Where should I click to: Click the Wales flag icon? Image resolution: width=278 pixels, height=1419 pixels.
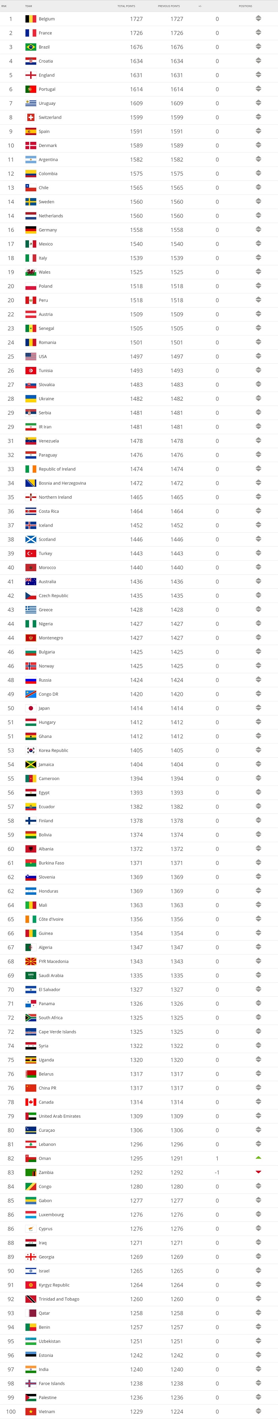[31, 272]
